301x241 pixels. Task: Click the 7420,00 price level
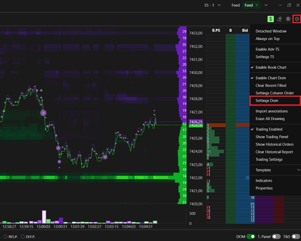pos(196,204)
